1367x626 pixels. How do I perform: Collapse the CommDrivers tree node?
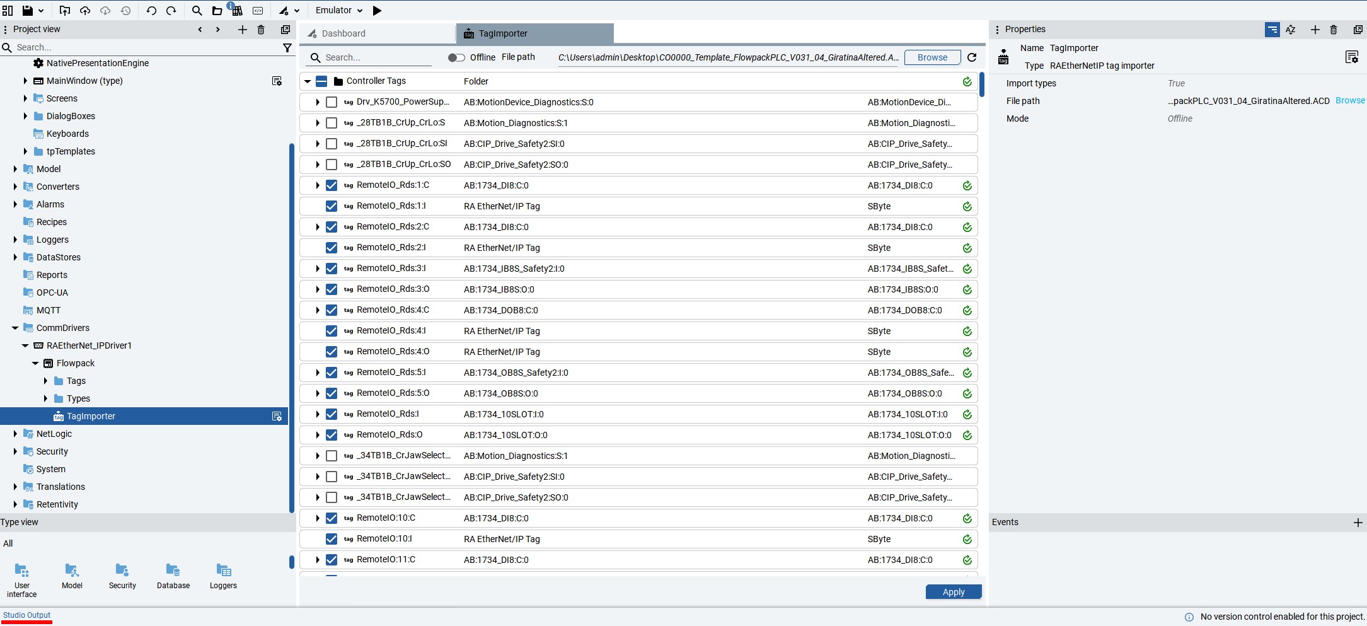coord(15,328)
